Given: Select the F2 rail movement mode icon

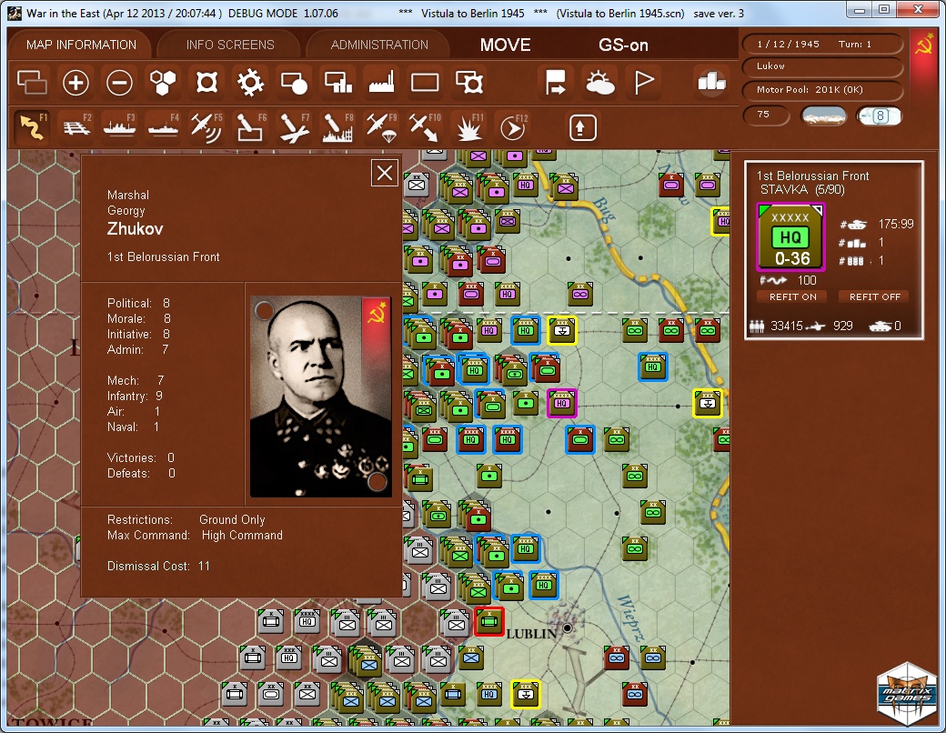Looking at the screenshot, I should [75, 126].
